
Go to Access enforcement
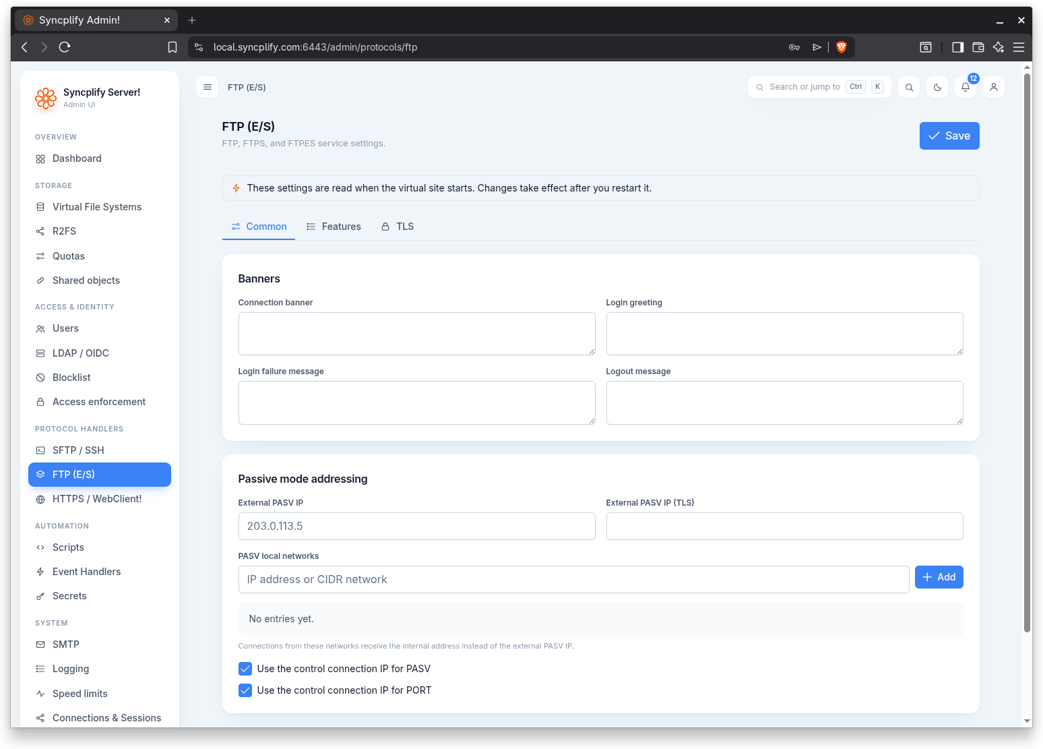[100, 402]
